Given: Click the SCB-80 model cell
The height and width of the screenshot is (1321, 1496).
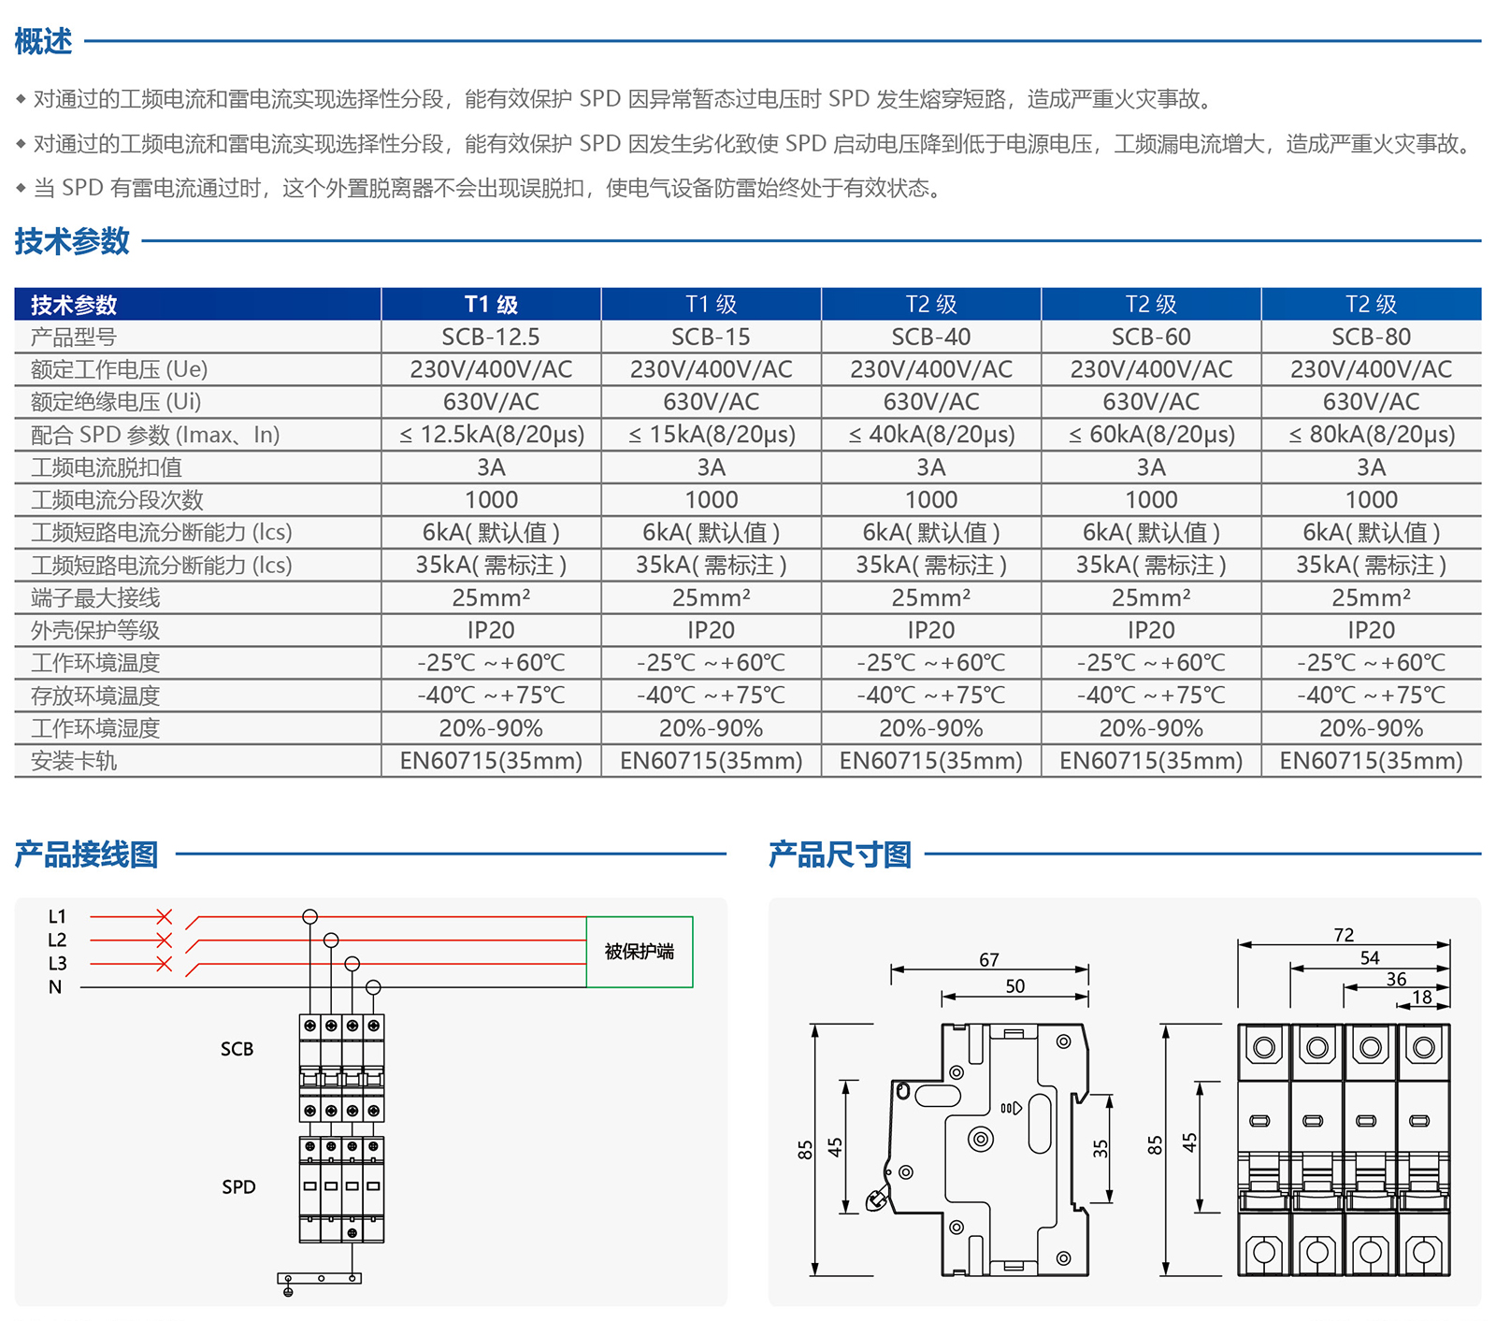Looking at the screenshot, I should click(x=1371, y=337).
